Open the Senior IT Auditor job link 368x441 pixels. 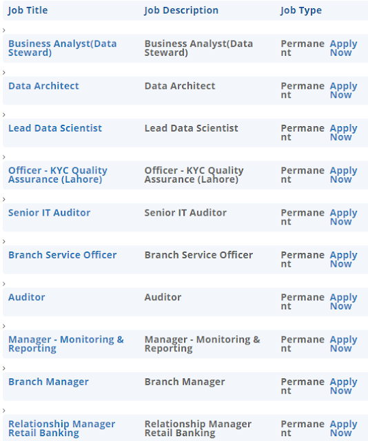(49, 213)
